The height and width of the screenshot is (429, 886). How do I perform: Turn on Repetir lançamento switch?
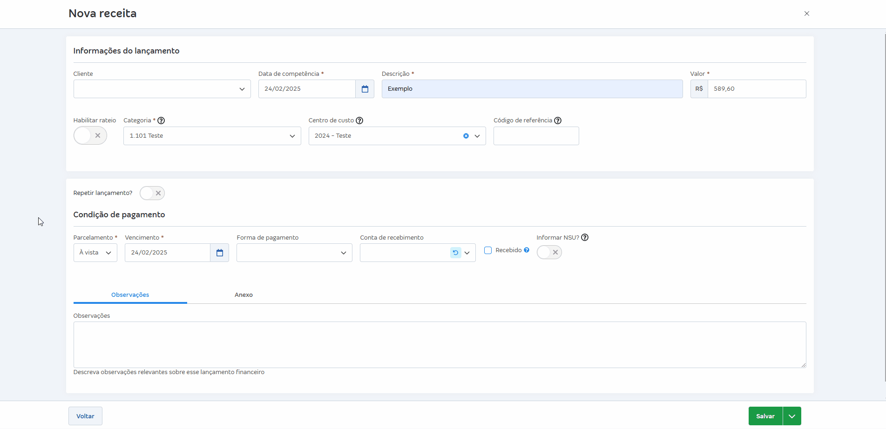[x=152, y=193]
